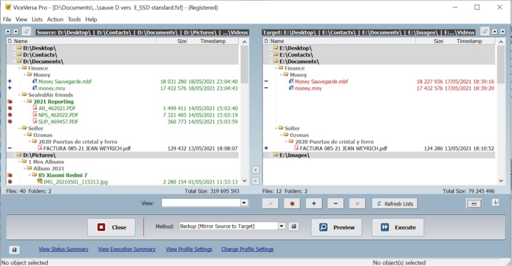Click the red dot action button

pyautogui.click(x=292, y=204)
